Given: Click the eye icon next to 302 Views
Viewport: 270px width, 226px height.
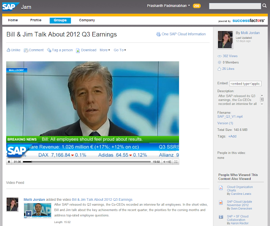Looking at the screenshot, I should pos(219,56).
